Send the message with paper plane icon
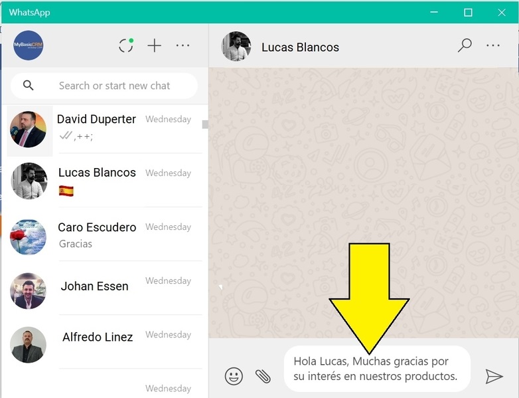 coord(494,377)
